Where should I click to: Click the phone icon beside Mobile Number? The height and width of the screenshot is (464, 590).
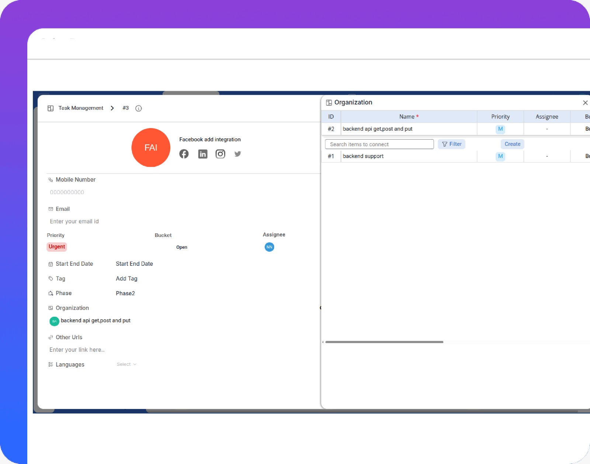tap(51, 180)
